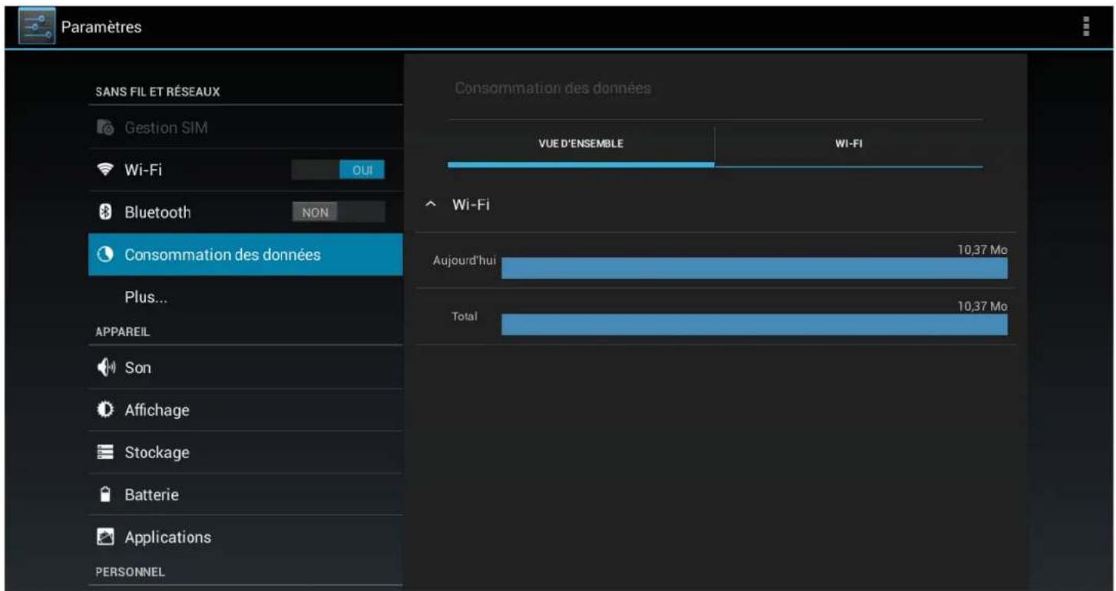The width and height of the screenshot is (1116, 591).
Task: Click the Total 10,37 Mo value
Action: tap(982, 306)
